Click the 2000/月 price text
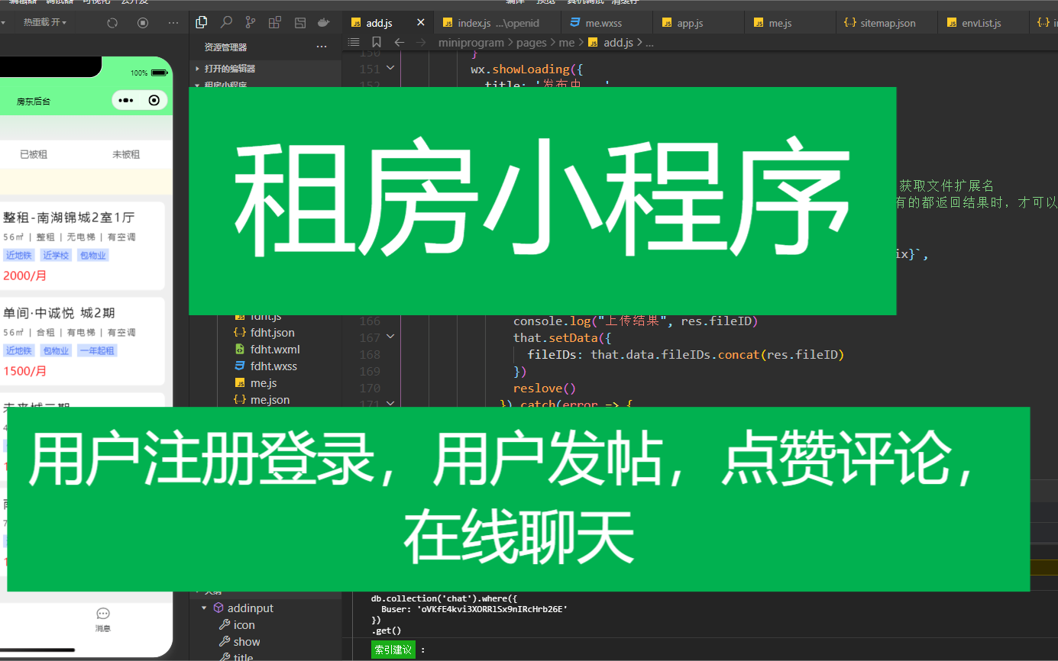Screen dimensions: 1058x661 (x=24, y=276)
